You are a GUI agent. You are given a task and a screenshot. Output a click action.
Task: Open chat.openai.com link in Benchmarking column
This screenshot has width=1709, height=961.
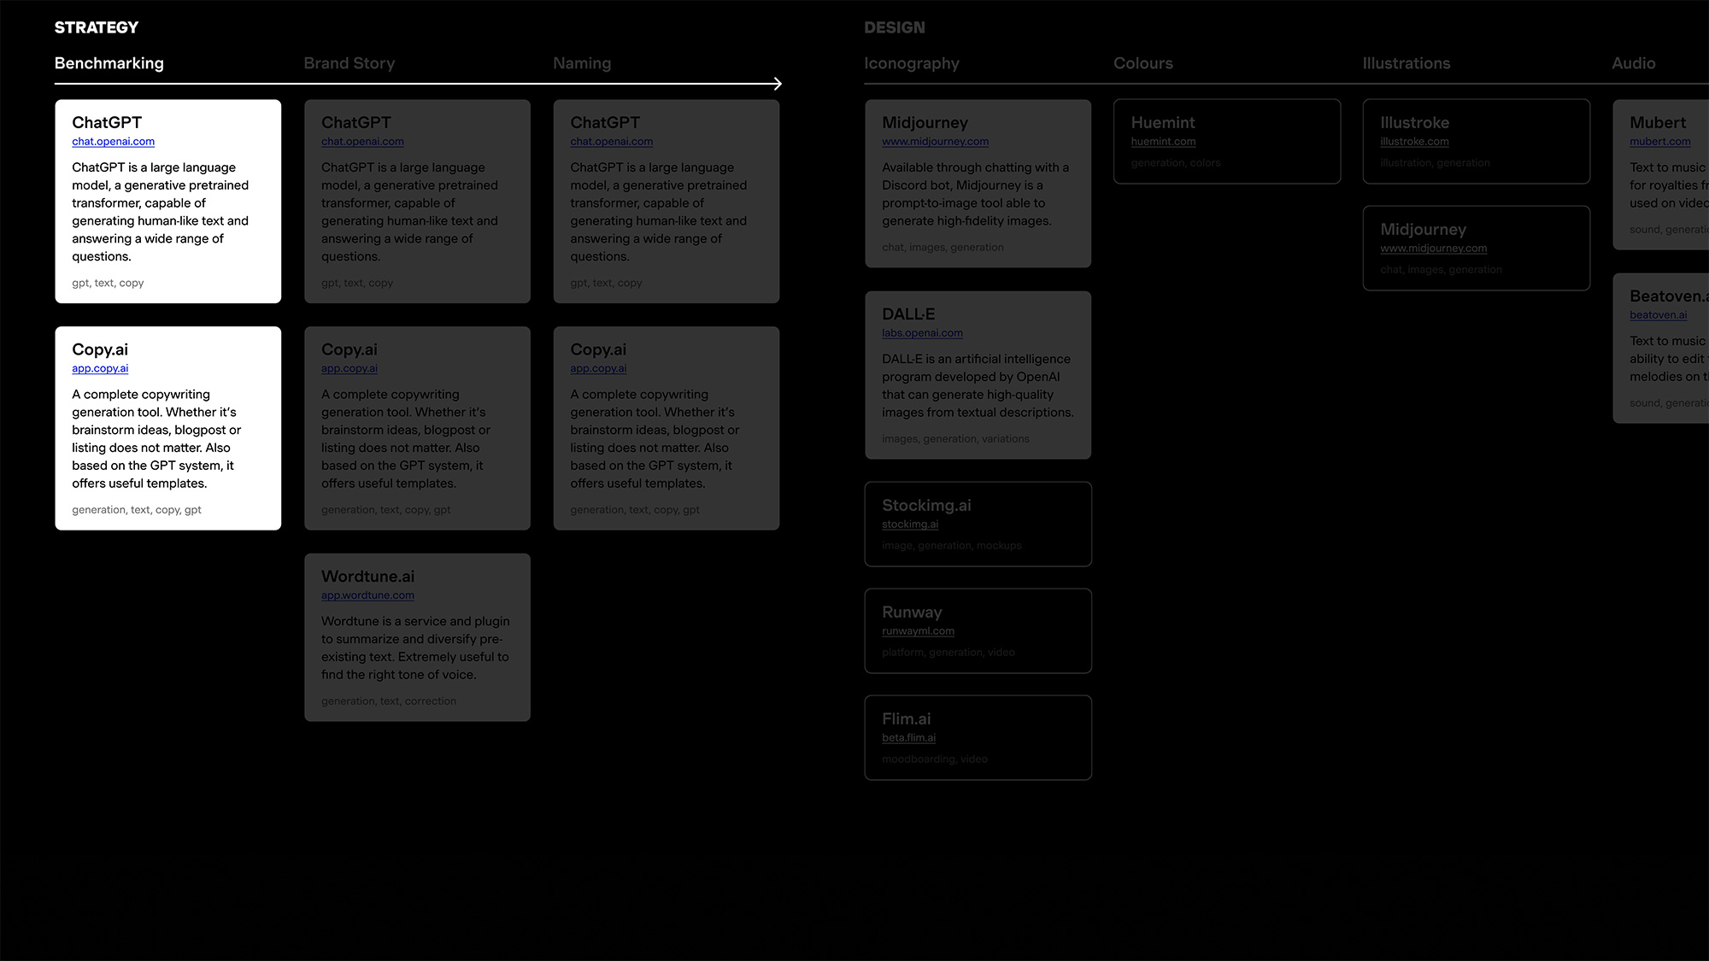click(114, 142)
